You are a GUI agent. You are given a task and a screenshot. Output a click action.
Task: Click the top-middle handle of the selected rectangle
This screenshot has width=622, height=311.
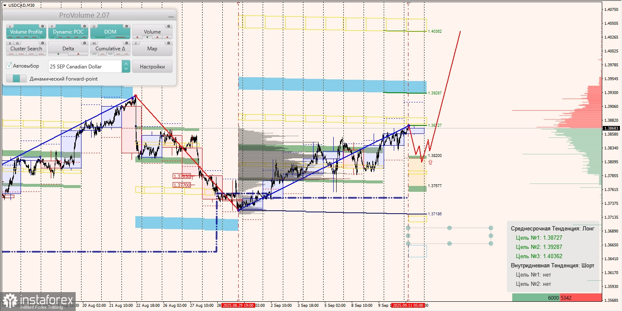(x=449, y=228)
